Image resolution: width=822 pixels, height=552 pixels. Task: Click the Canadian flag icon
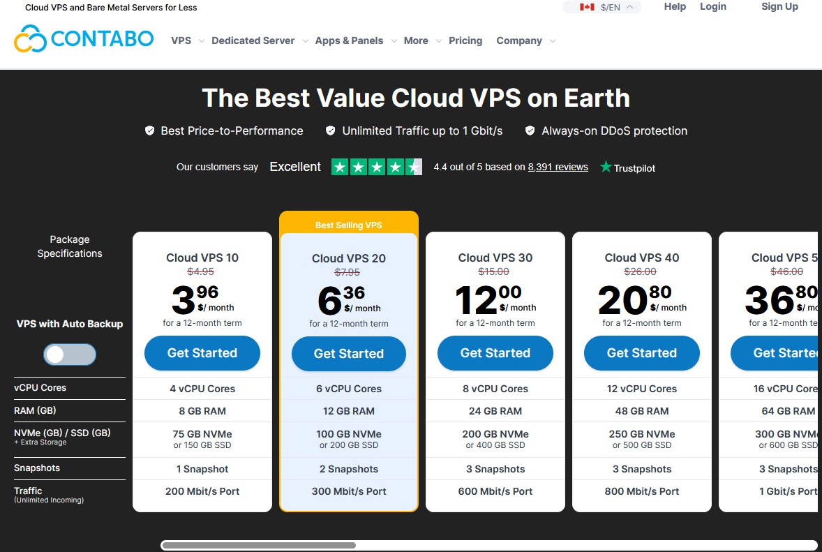click(x=587, y=7)
